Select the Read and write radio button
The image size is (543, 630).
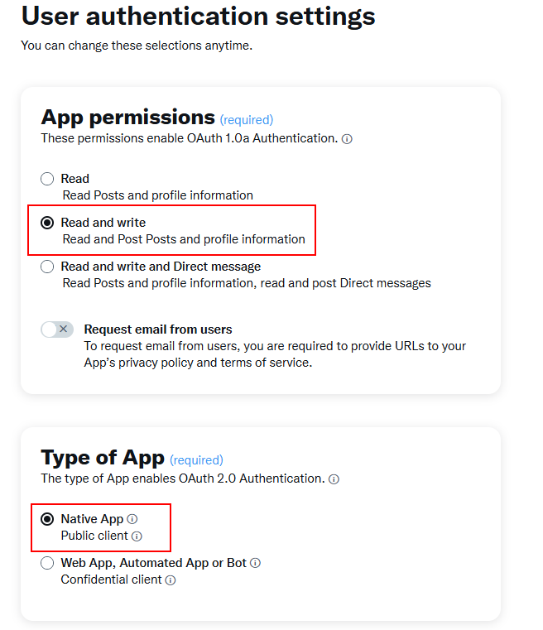47,223
